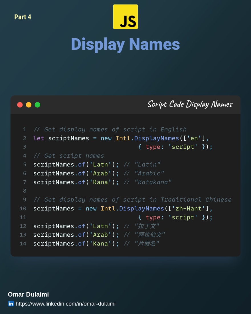Click the 'Script Code Display Names' window title
Viewport: 251px width, 314px height.
(190, 104)
